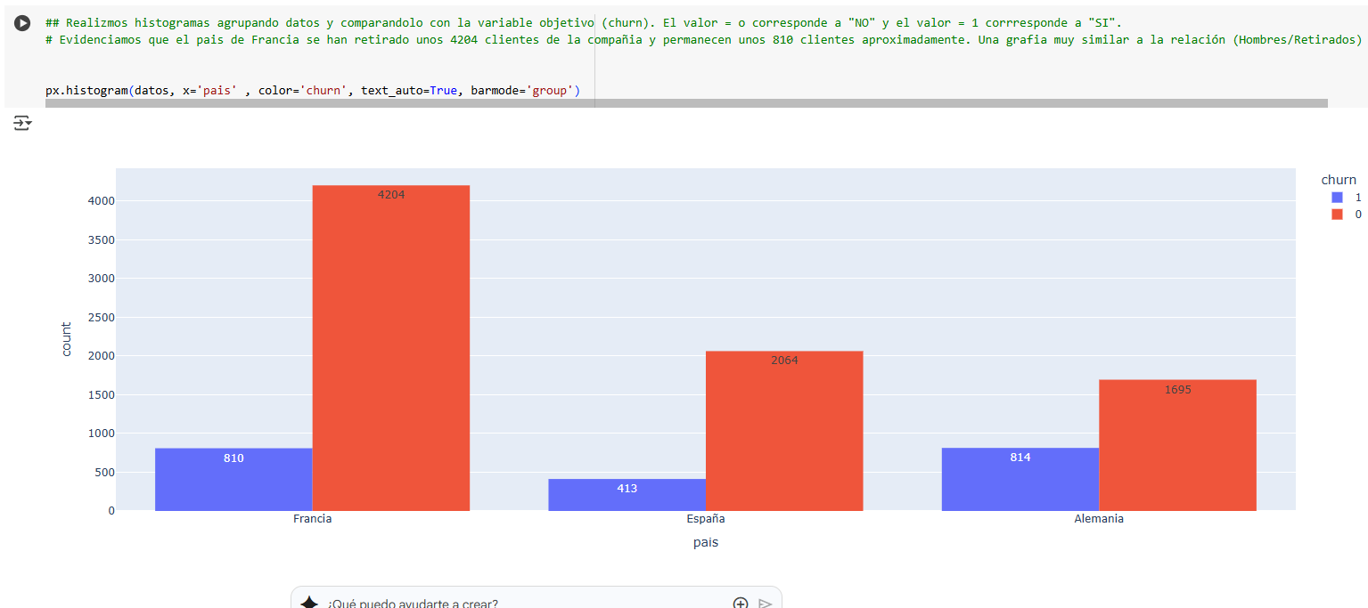This screenshot has height=608, width=1368.
Task: Run the histogram code cell
Action: point(22,24)
